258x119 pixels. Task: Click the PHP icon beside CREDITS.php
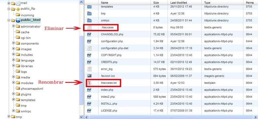click(x=89, y=62)
